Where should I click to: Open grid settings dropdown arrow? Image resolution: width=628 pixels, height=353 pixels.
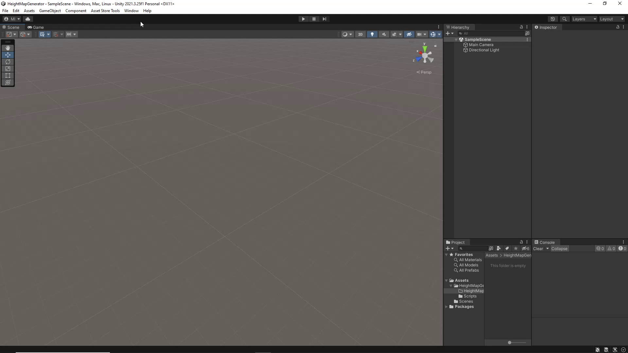point(48,34)
